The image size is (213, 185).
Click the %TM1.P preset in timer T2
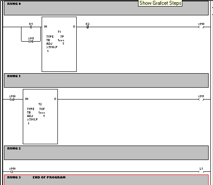pyautogui.click(x=32, y=120)
